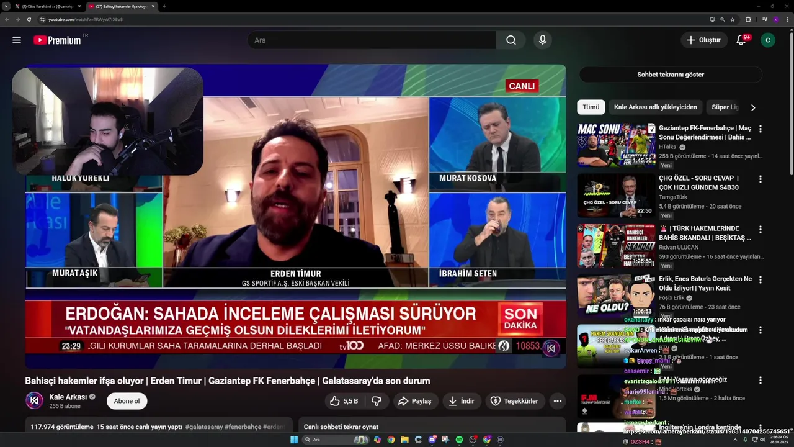Click Sohbet tekrarını göster button
The height and width of the screenshot is (447, 794).
(x=671, y=74)
